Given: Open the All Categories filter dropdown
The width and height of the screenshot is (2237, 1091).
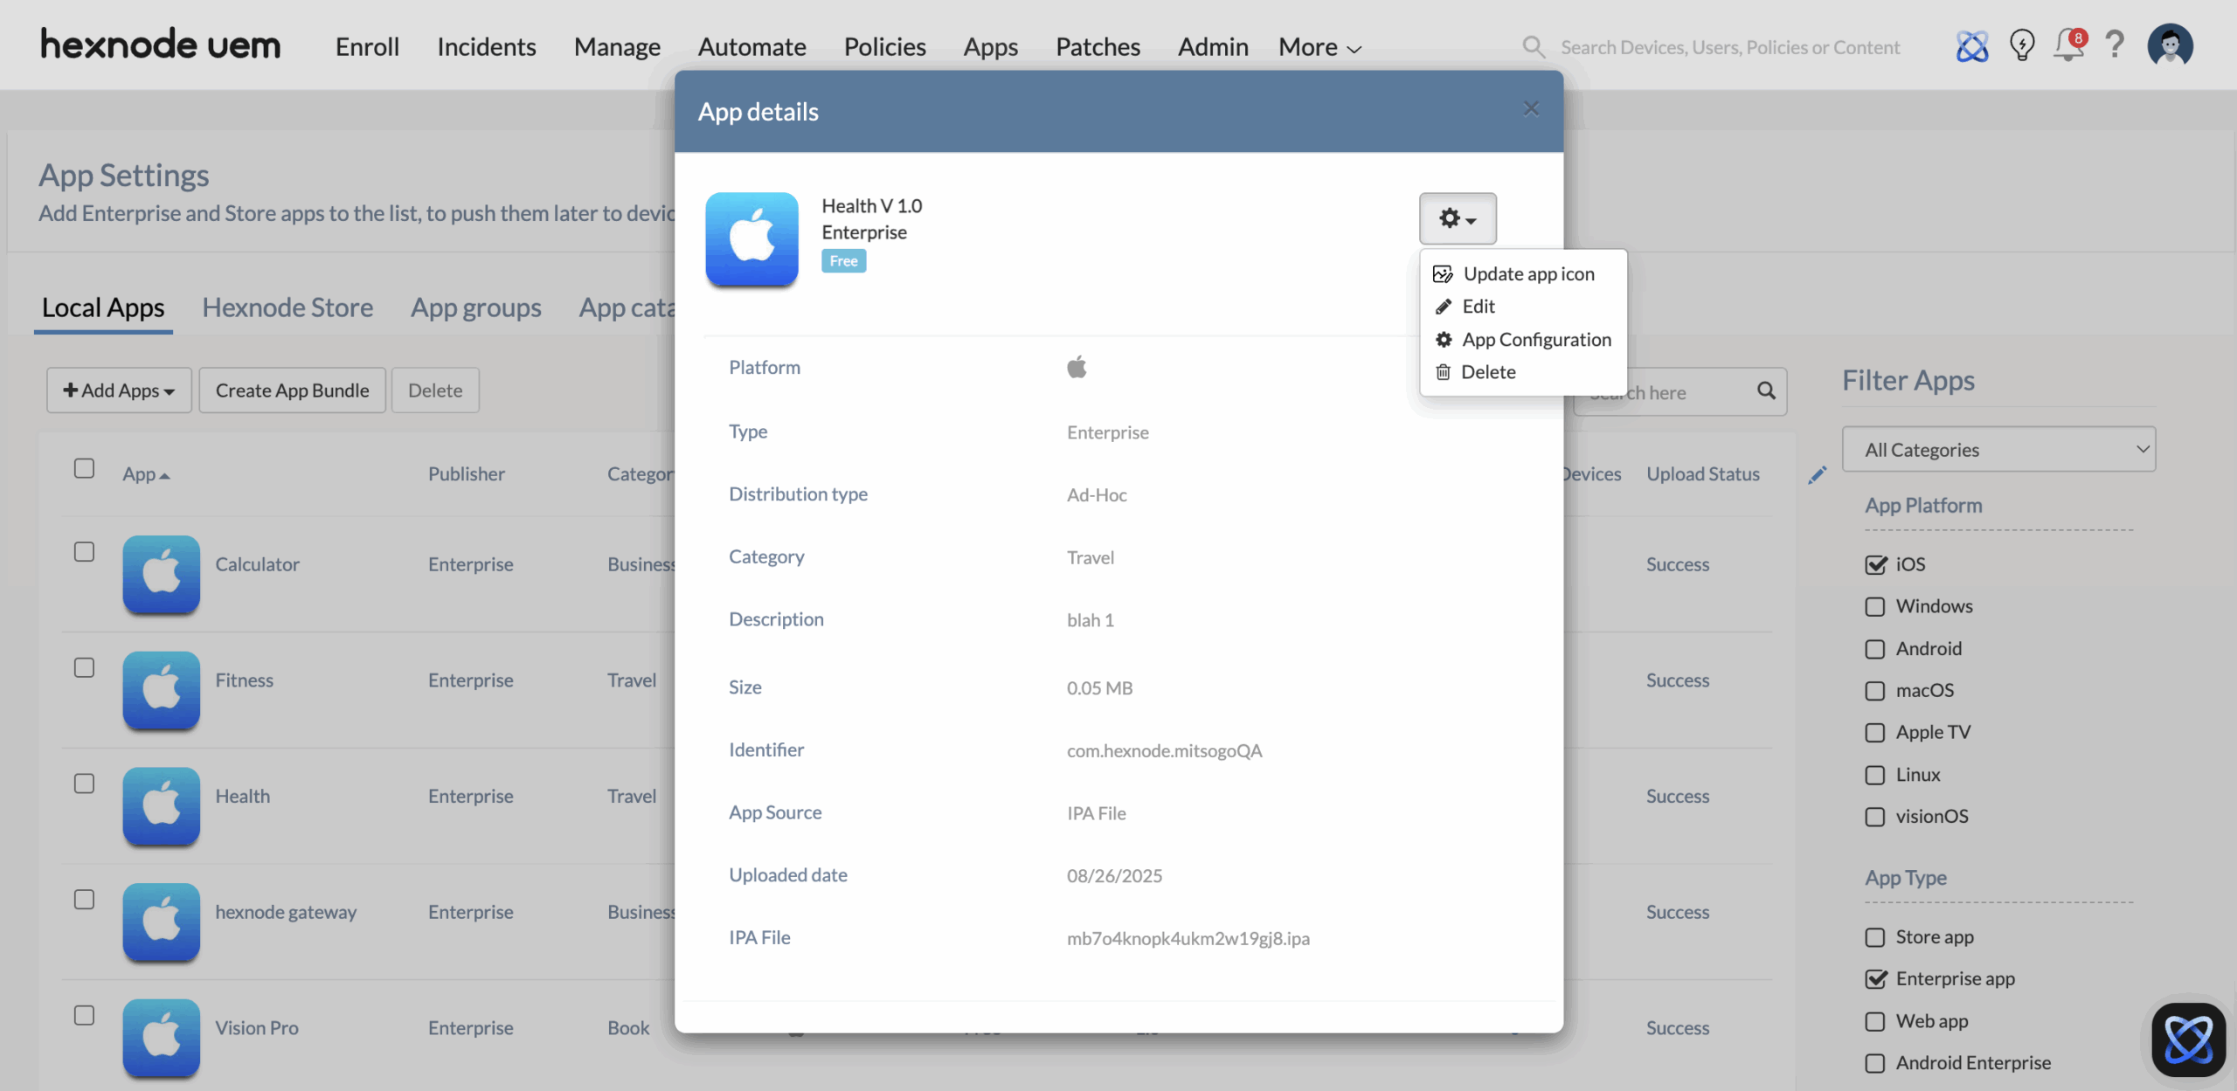Looking at the screenshot, I should [x=1998, y=449].
